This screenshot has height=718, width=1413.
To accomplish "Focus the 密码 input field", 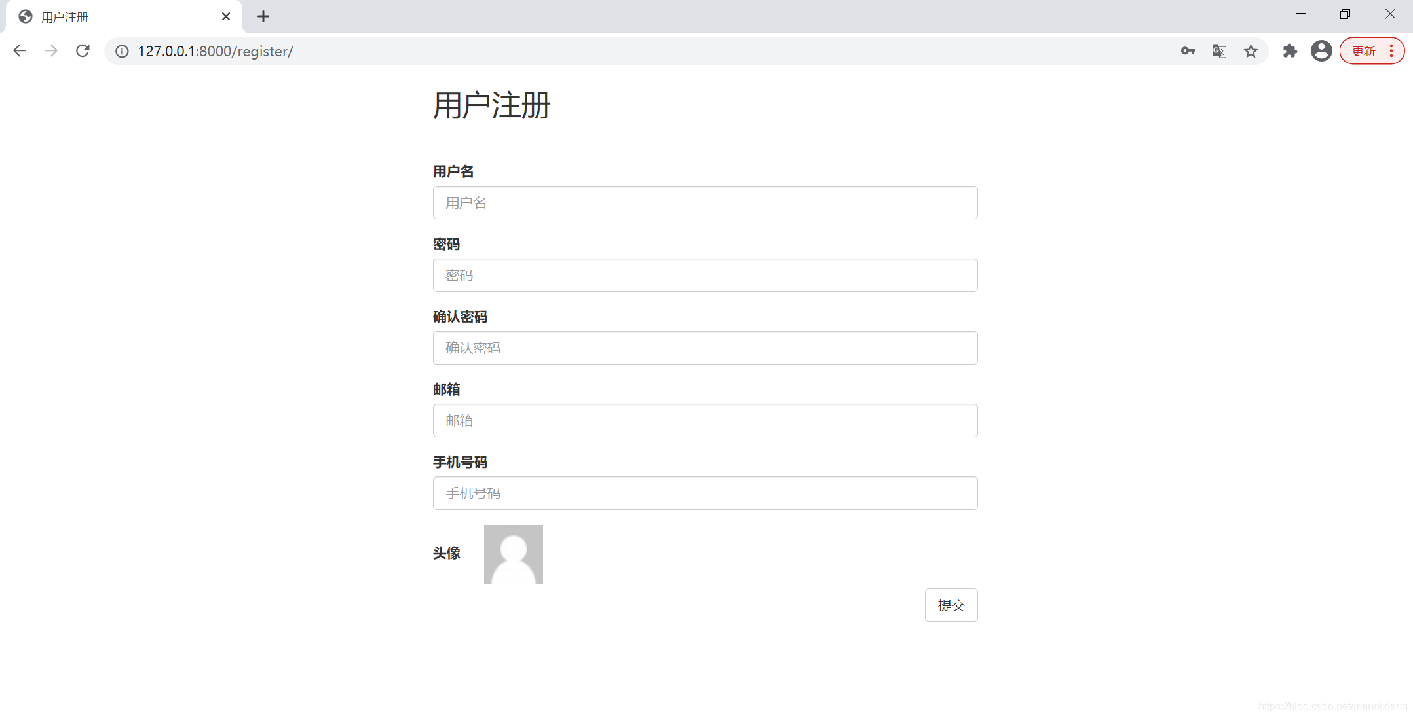I will 705,275.
